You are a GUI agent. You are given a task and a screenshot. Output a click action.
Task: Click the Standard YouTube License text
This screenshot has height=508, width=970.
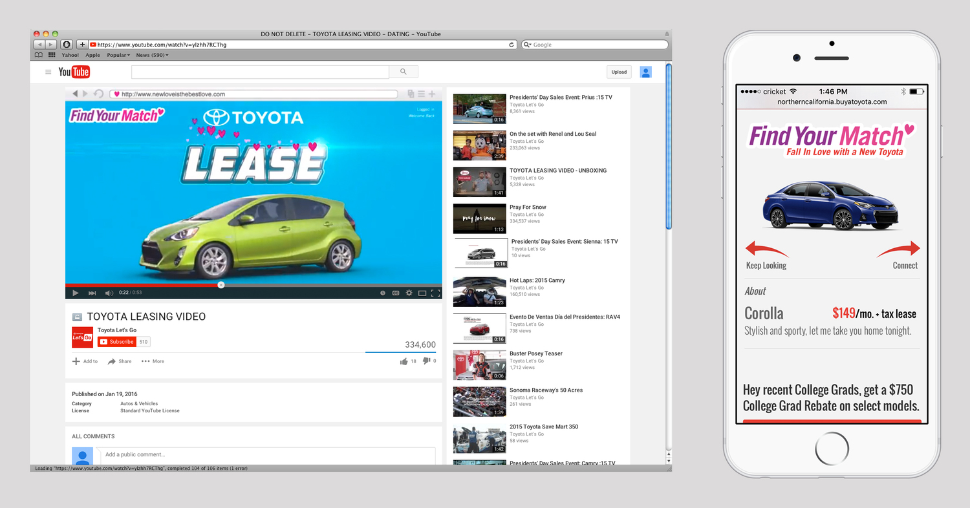pyautogui.click(x=150, y=410)
